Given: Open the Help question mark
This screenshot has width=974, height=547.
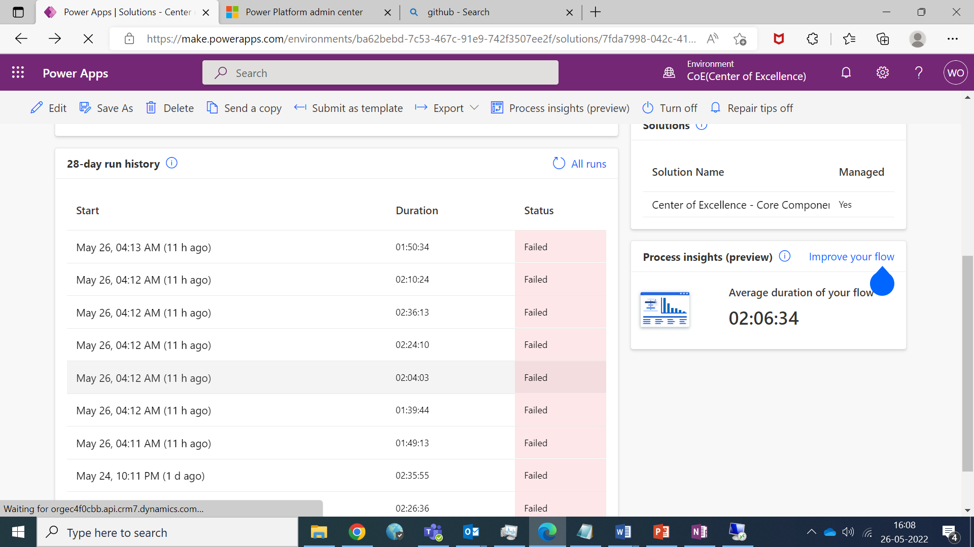Looking at the screenshot, I should [918, 72].
